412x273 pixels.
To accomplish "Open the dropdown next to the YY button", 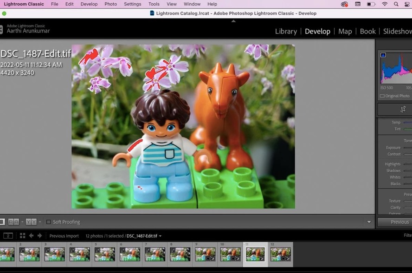I will coord(40,222).
